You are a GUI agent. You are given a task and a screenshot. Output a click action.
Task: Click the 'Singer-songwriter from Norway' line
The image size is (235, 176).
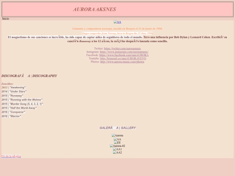click(x=117, y=33)
